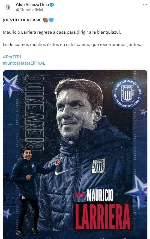Open the #JuntosHastaElFinAL hashtag

(24, 63)
